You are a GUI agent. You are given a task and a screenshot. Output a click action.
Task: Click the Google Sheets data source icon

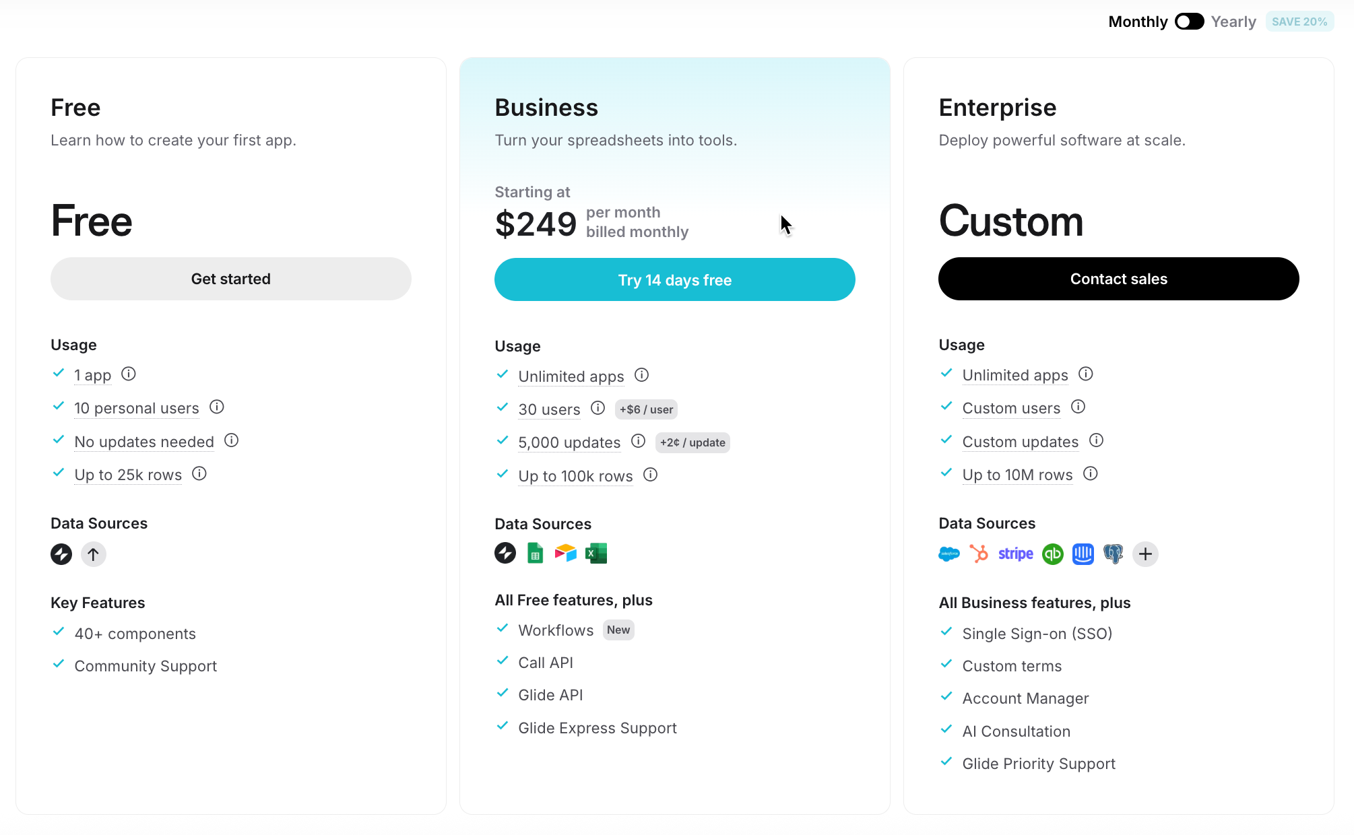point(535,553)
